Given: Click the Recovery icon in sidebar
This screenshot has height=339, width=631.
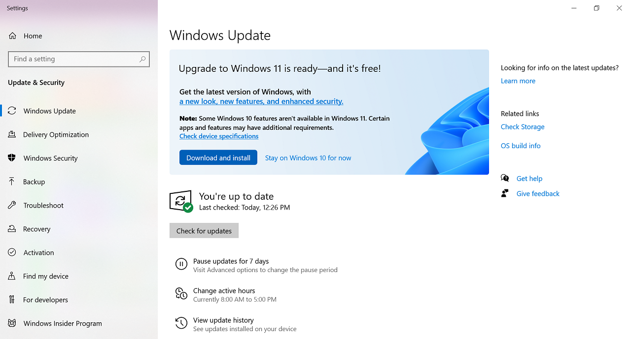Looking at the screenshot, I should pyautogui.click(x=12, y=229).
